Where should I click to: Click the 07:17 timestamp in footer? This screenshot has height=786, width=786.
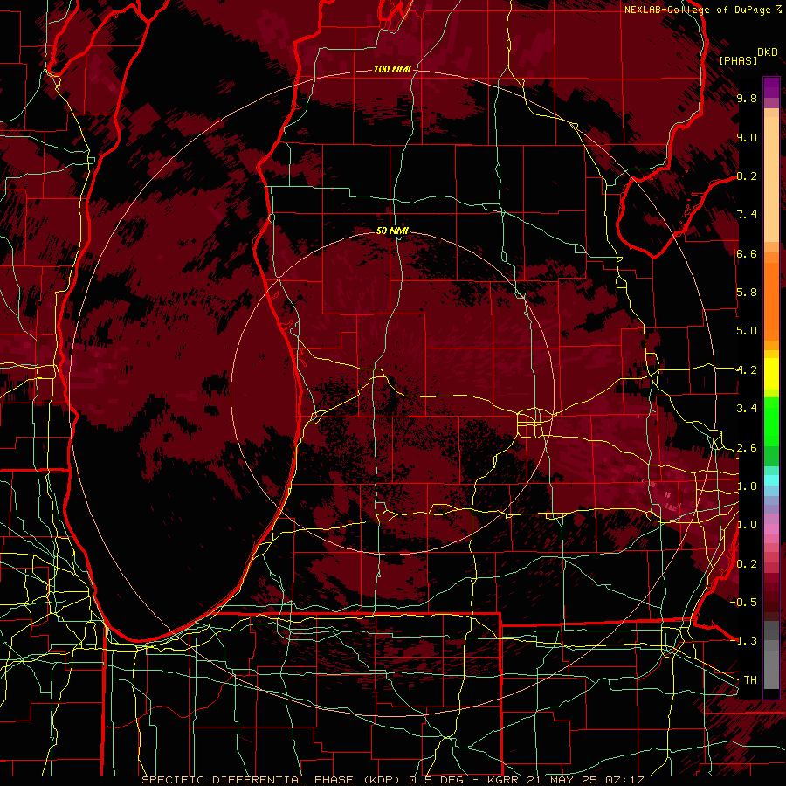tap(624, 780)
